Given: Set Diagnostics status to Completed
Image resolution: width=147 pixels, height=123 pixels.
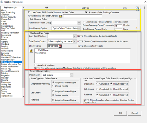Looking at the screenshot, I should [97, 84].
